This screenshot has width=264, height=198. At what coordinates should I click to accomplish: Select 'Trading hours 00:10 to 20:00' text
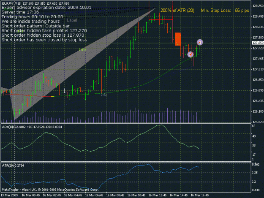coord(33,16)
